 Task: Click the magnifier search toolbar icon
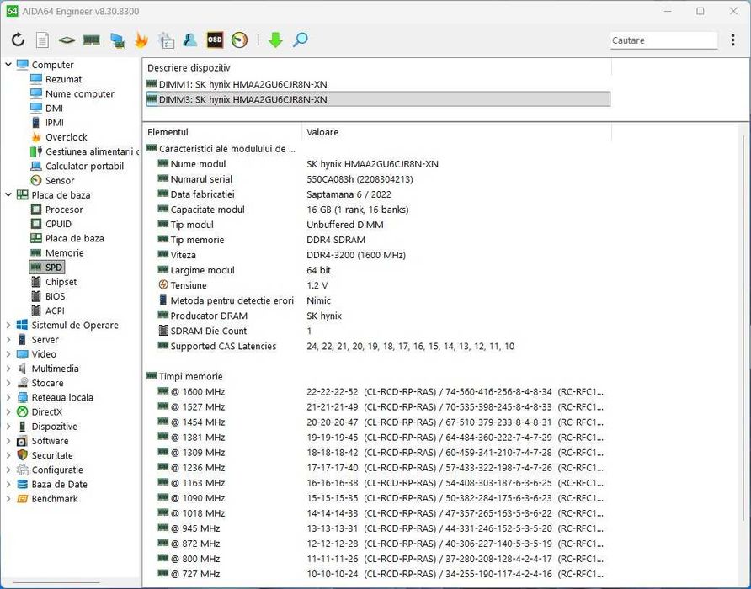301,40
